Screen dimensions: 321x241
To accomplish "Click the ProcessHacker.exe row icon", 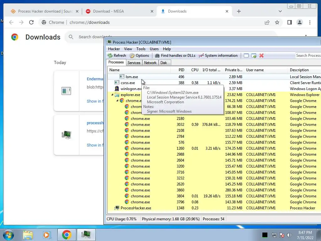I will 117,208.
